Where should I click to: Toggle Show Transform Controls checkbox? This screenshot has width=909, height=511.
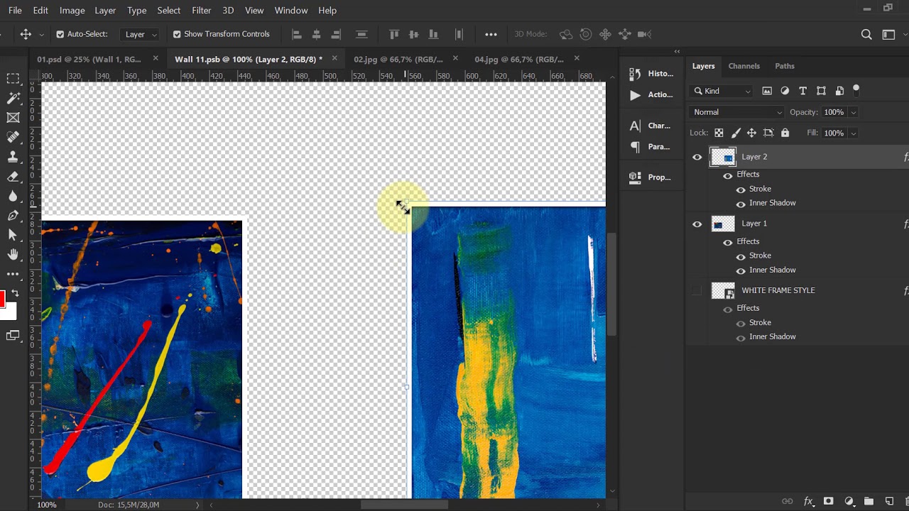pos(177,34)
